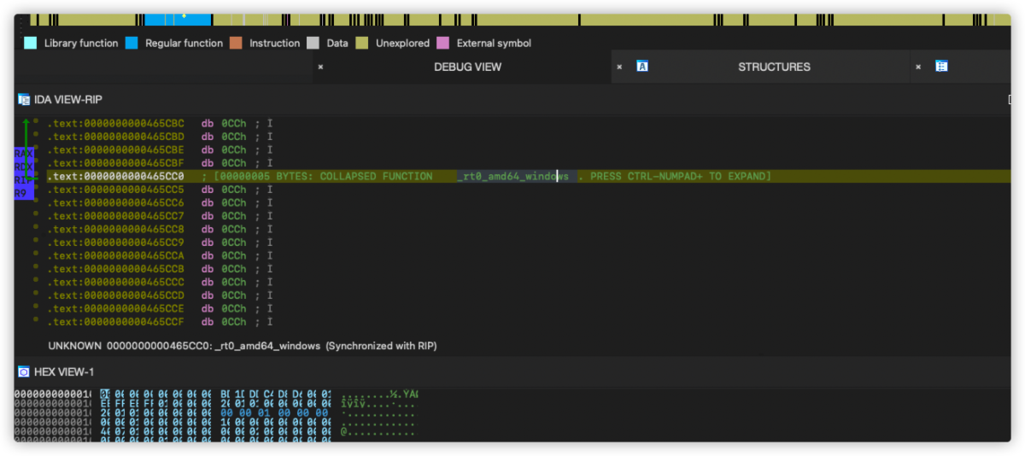Select the HEX VIEW-1 panel title

tap(64, 372)
